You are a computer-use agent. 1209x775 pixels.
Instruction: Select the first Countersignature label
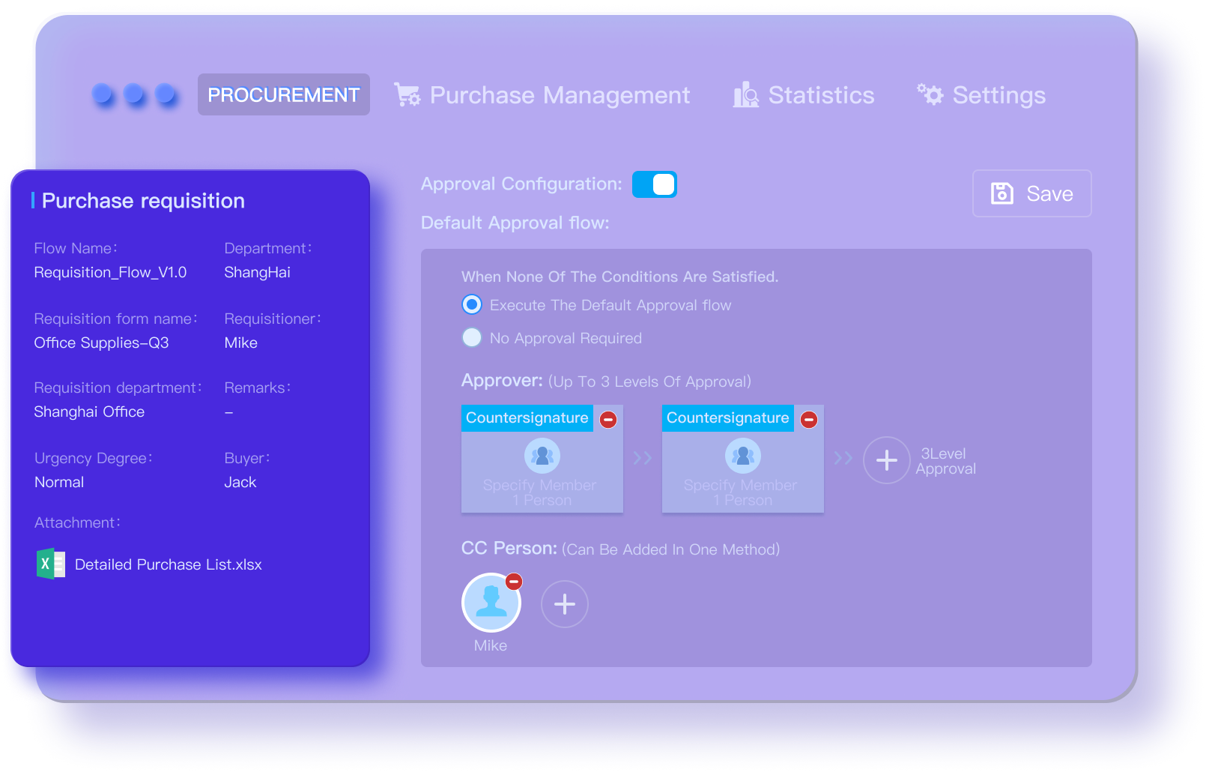(x=527, y=418)
